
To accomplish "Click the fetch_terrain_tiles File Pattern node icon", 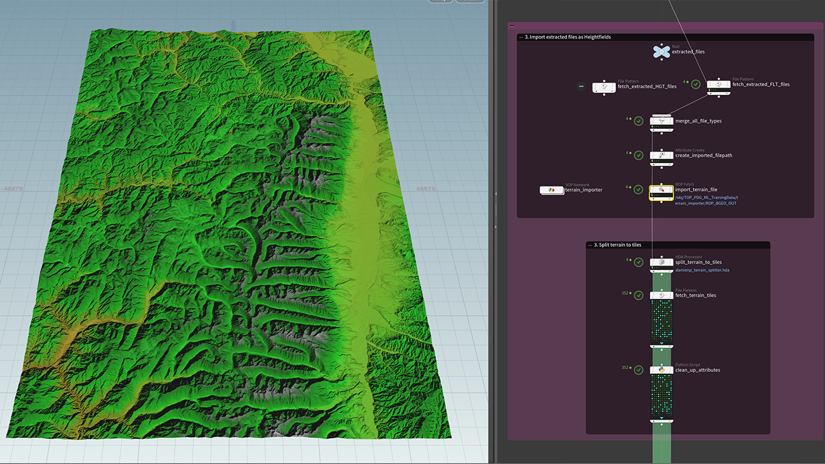I will [x=661, y=295].
